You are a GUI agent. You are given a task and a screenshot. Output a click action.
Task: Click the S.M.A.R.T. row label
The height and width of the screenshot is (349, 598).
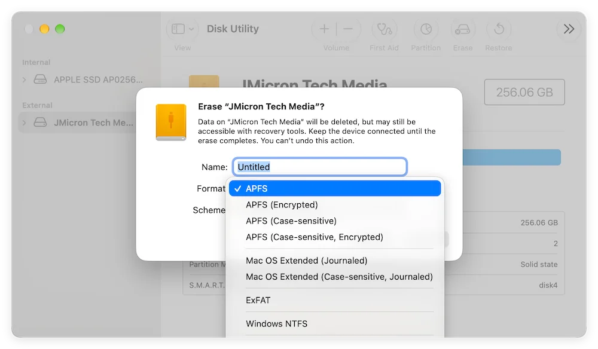[207, 286]
